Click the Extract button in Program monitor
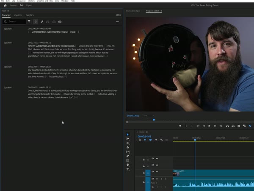Viewport: 254px width, 191px height. pyautogui.click(x=233, y=126)
